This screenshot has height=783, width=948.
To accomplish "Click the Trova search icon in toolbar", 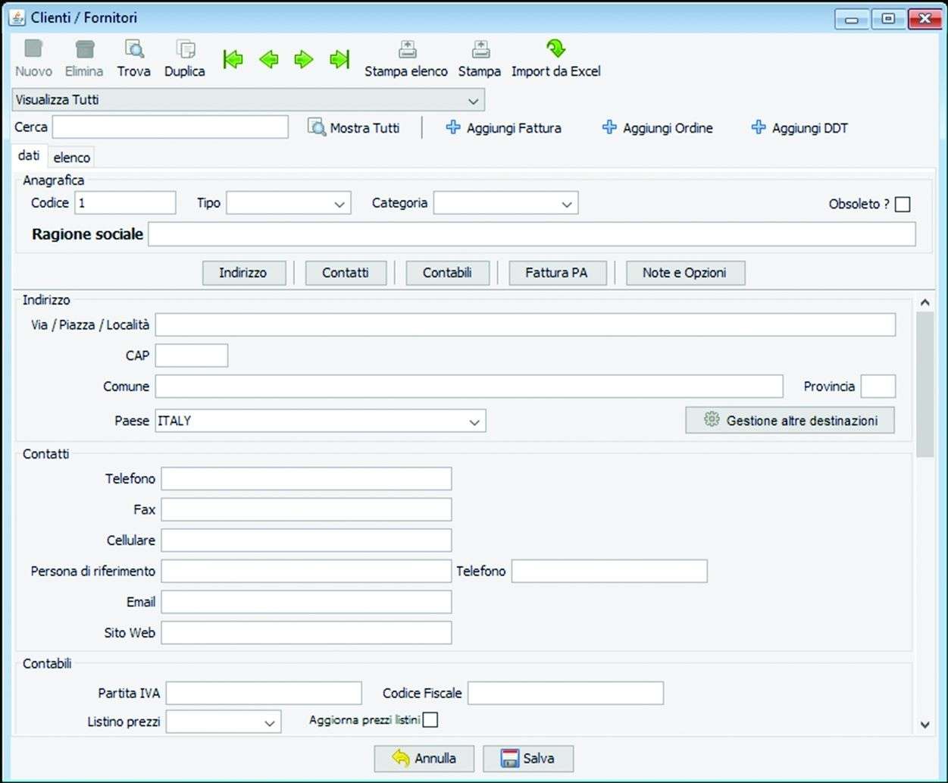I will click(134, 50).
